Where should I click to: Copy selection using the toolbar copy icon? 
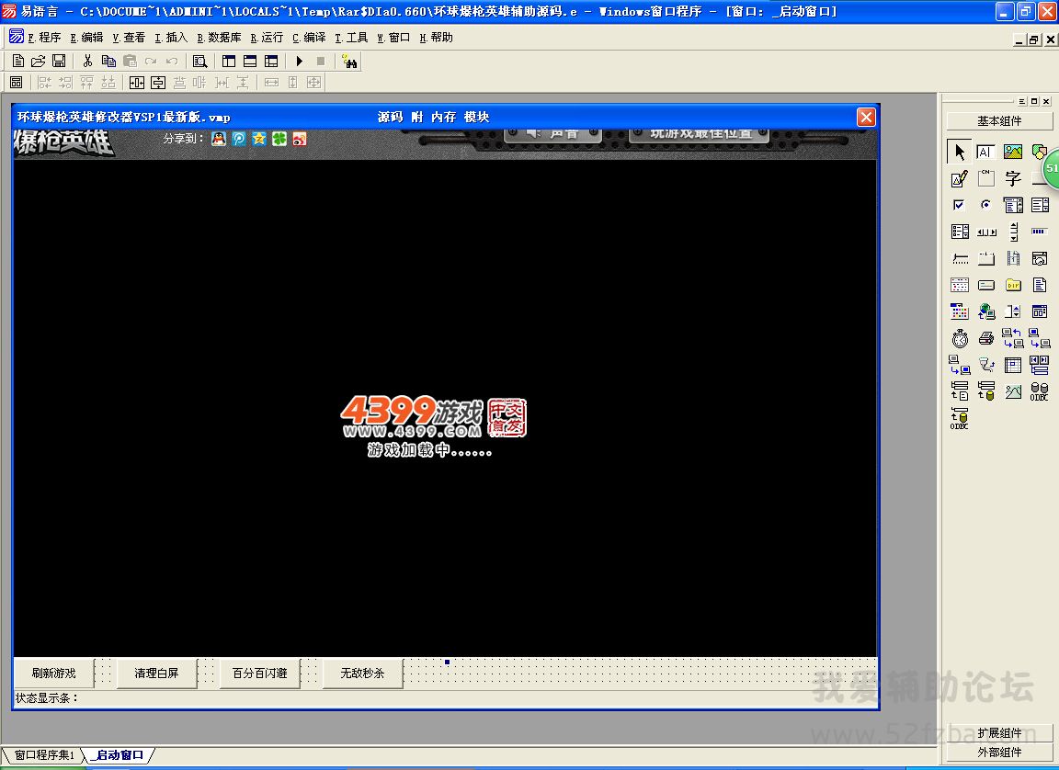(x=108, y=62)
